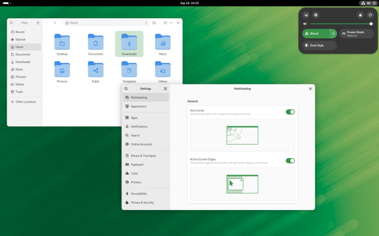Take a screenshot from quick settings

point(306,14)
